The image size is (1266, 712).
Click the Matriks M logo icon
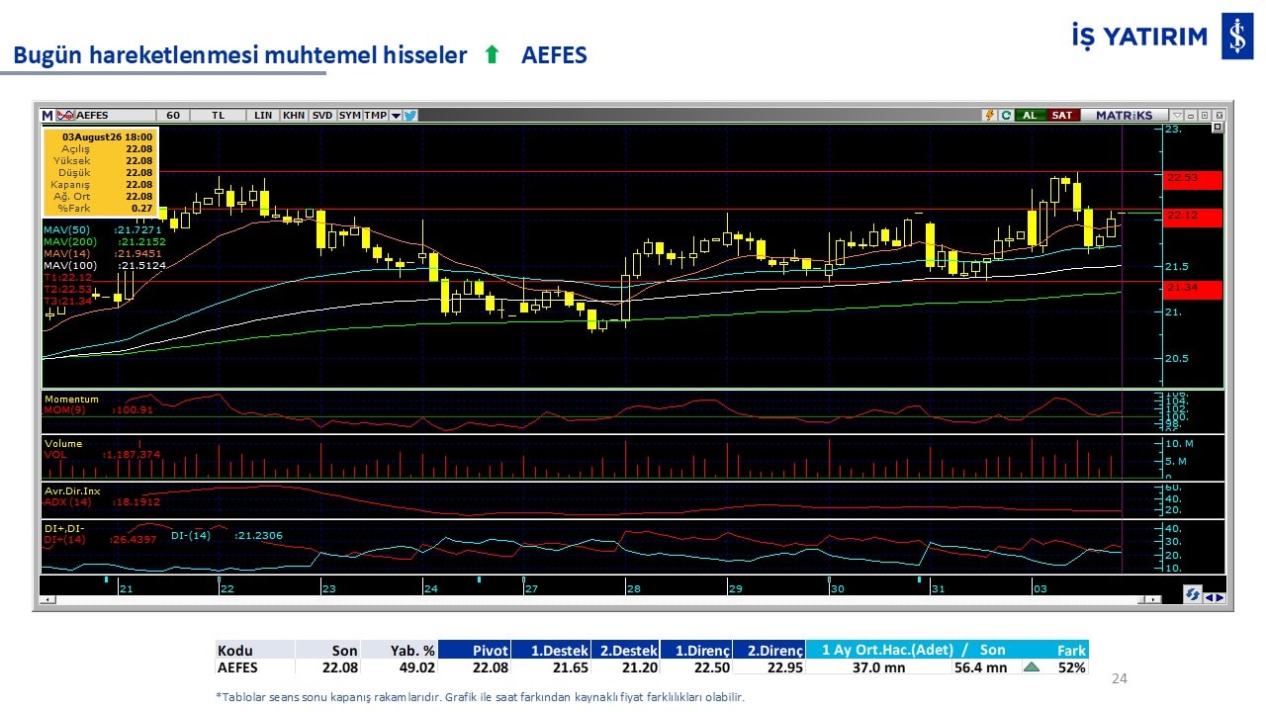click(47, 115)
